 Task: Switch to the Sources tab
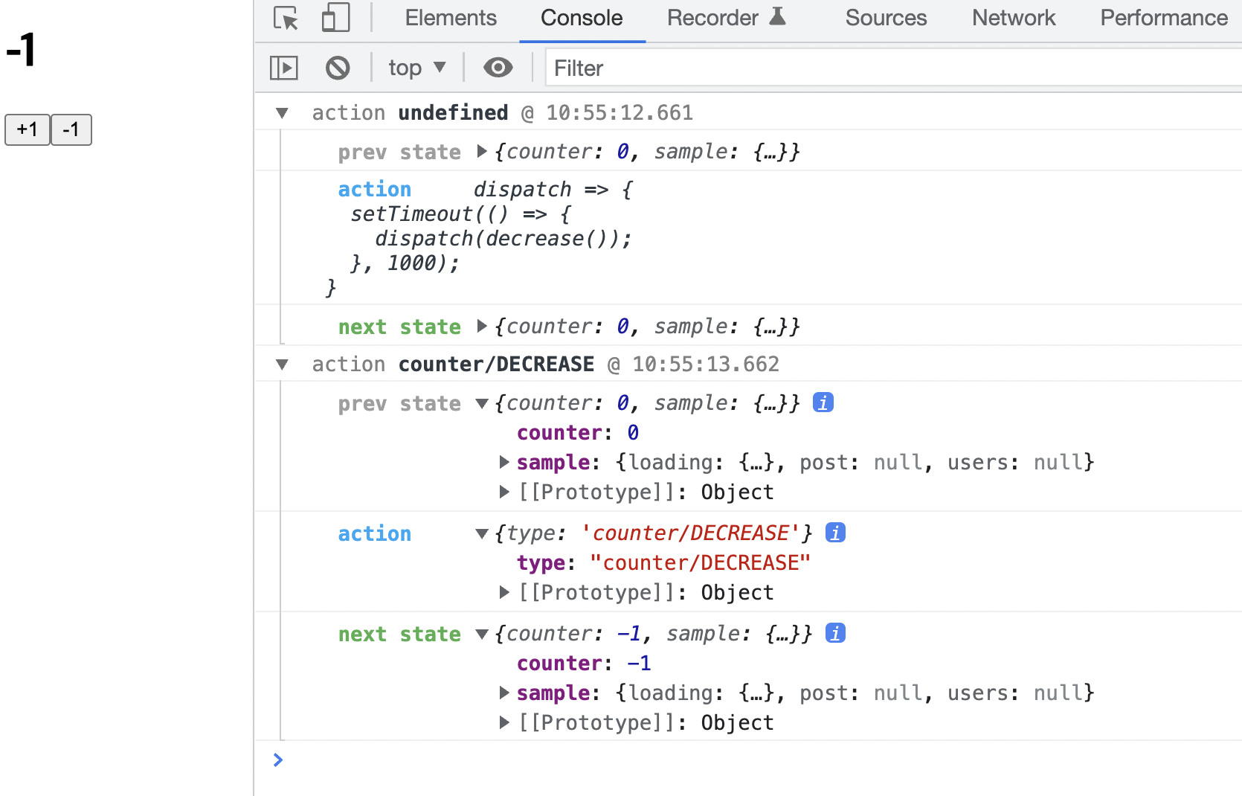coord(886,18)
